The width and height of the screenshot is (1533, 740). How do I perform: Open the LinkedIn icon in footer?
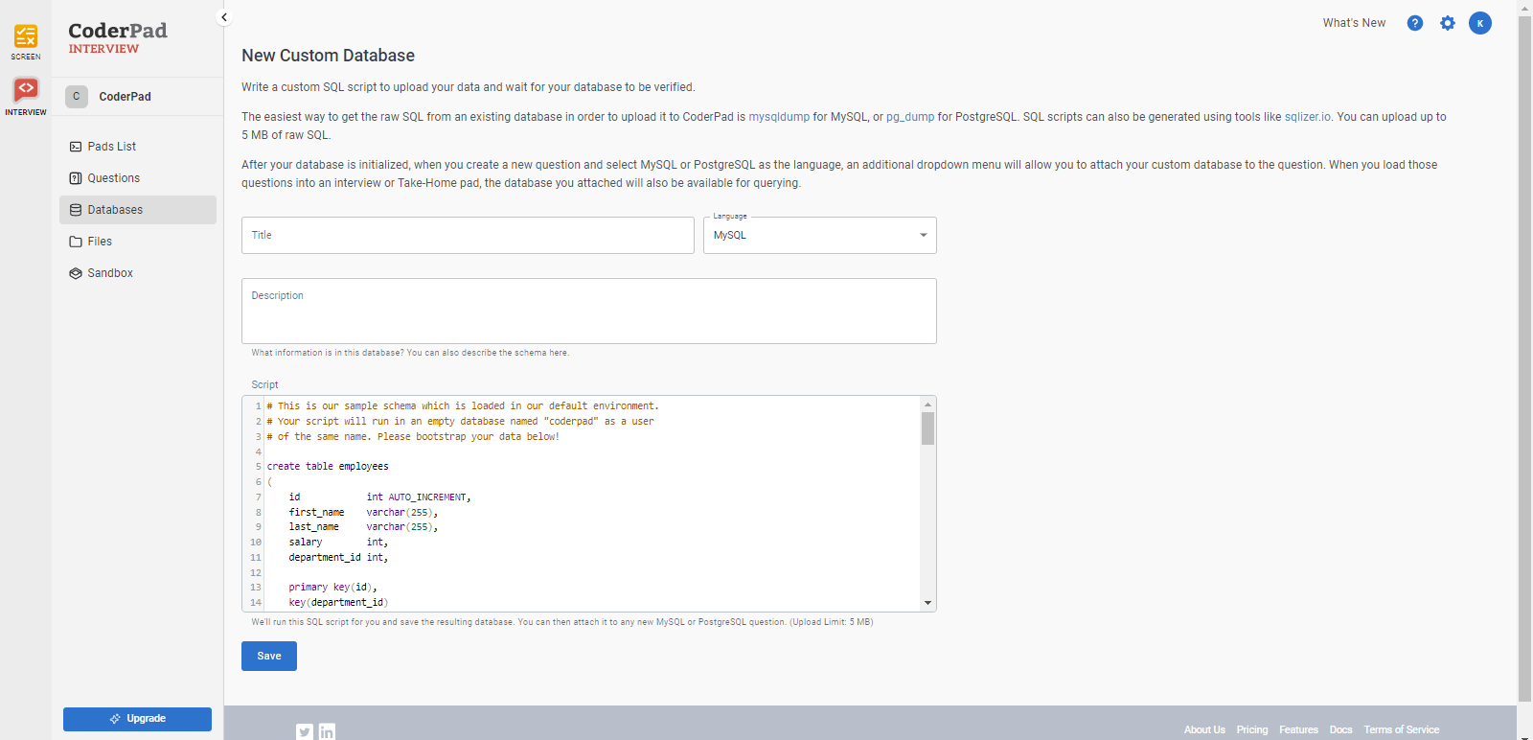[x=327, y=731]
